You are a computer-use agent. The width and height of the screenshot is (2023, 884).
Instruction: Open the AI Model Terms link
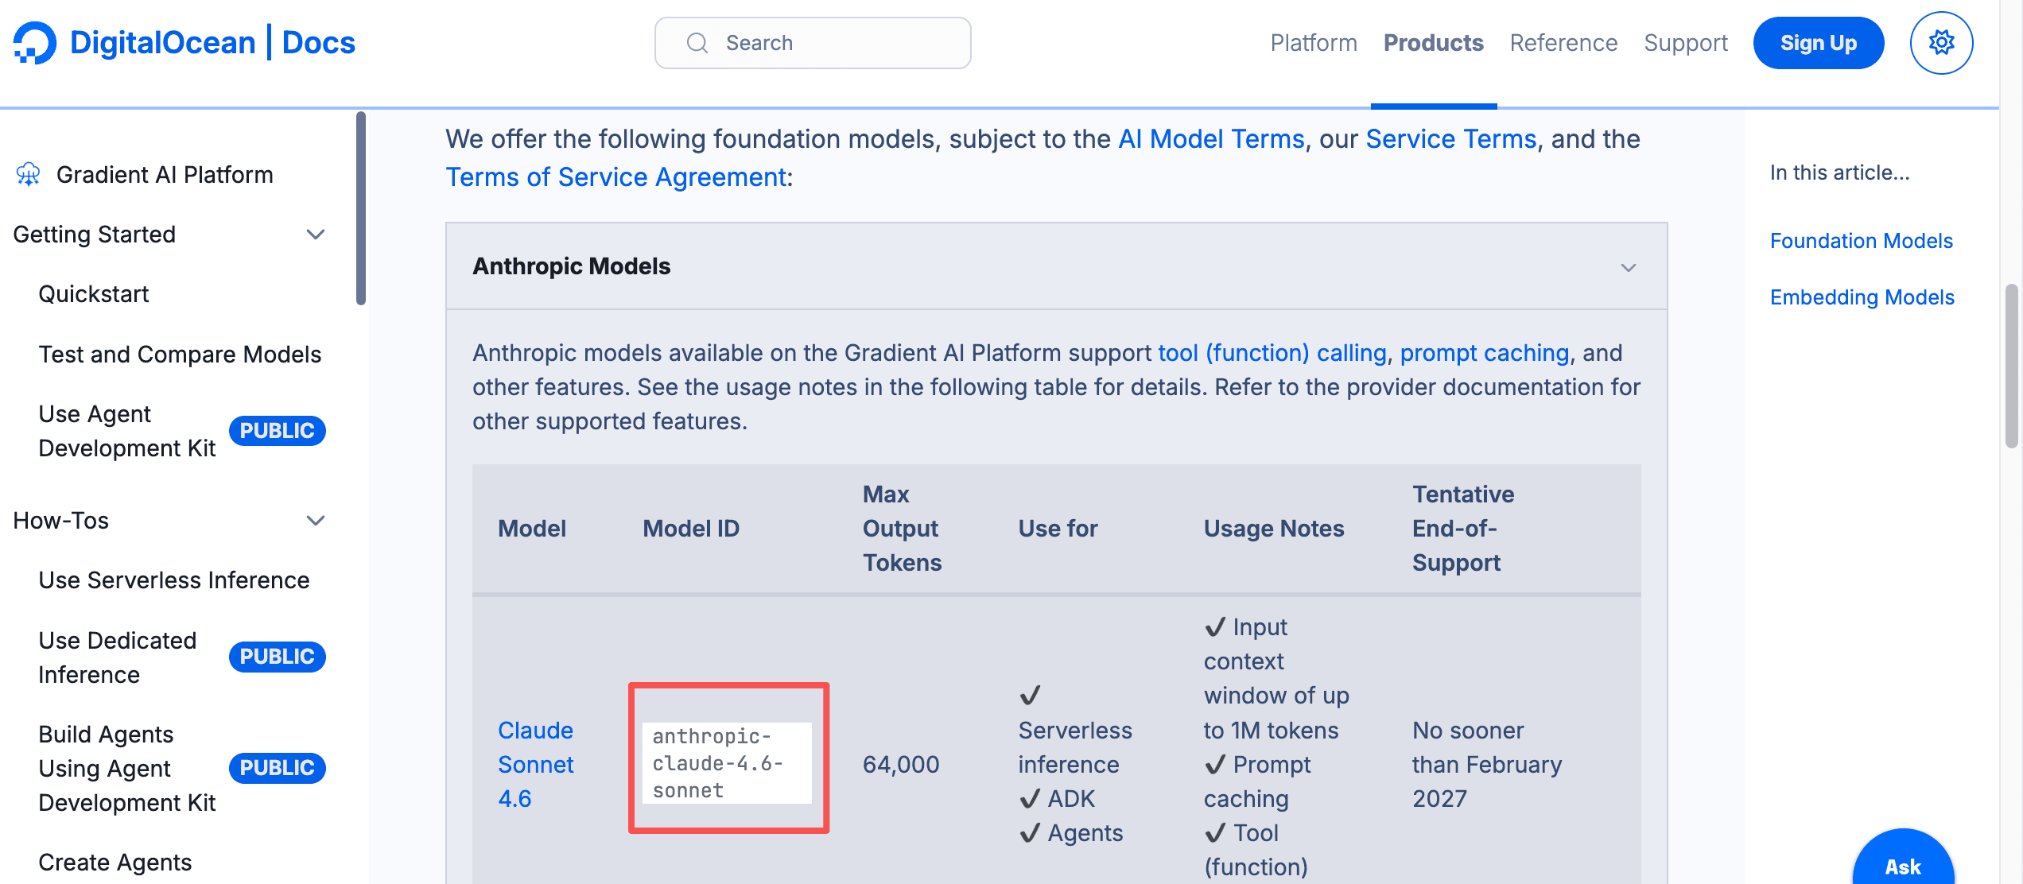(1211, 139)
